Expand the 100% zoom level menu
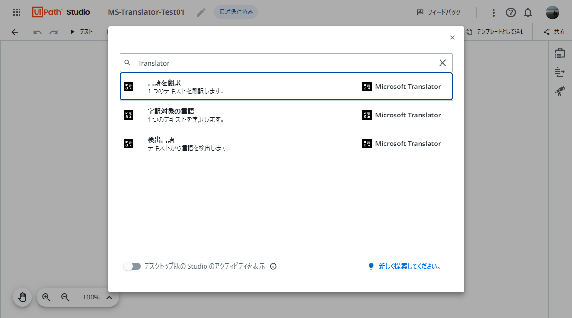The image size is (572, 318). coord(109,297)
